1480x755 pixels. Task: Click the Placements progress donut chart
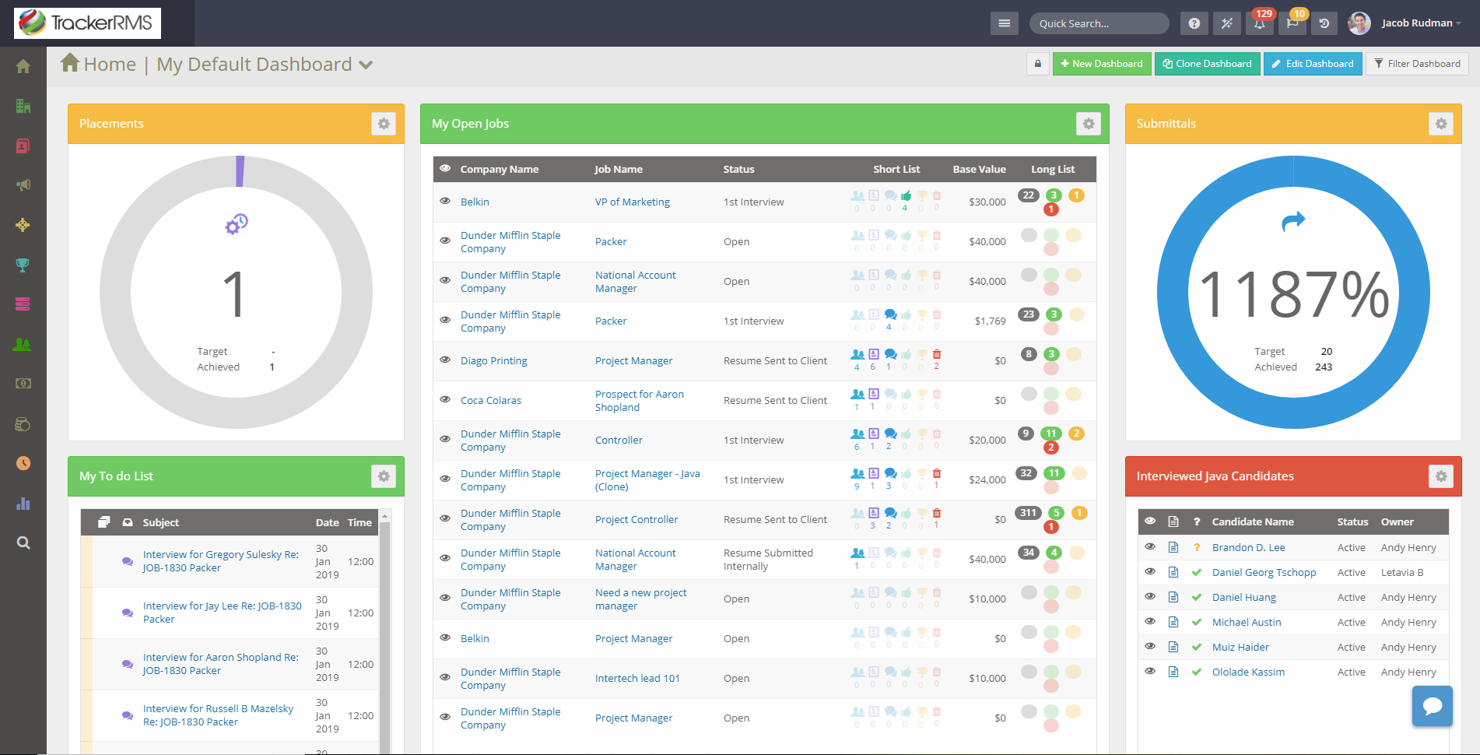coord(236,293)
